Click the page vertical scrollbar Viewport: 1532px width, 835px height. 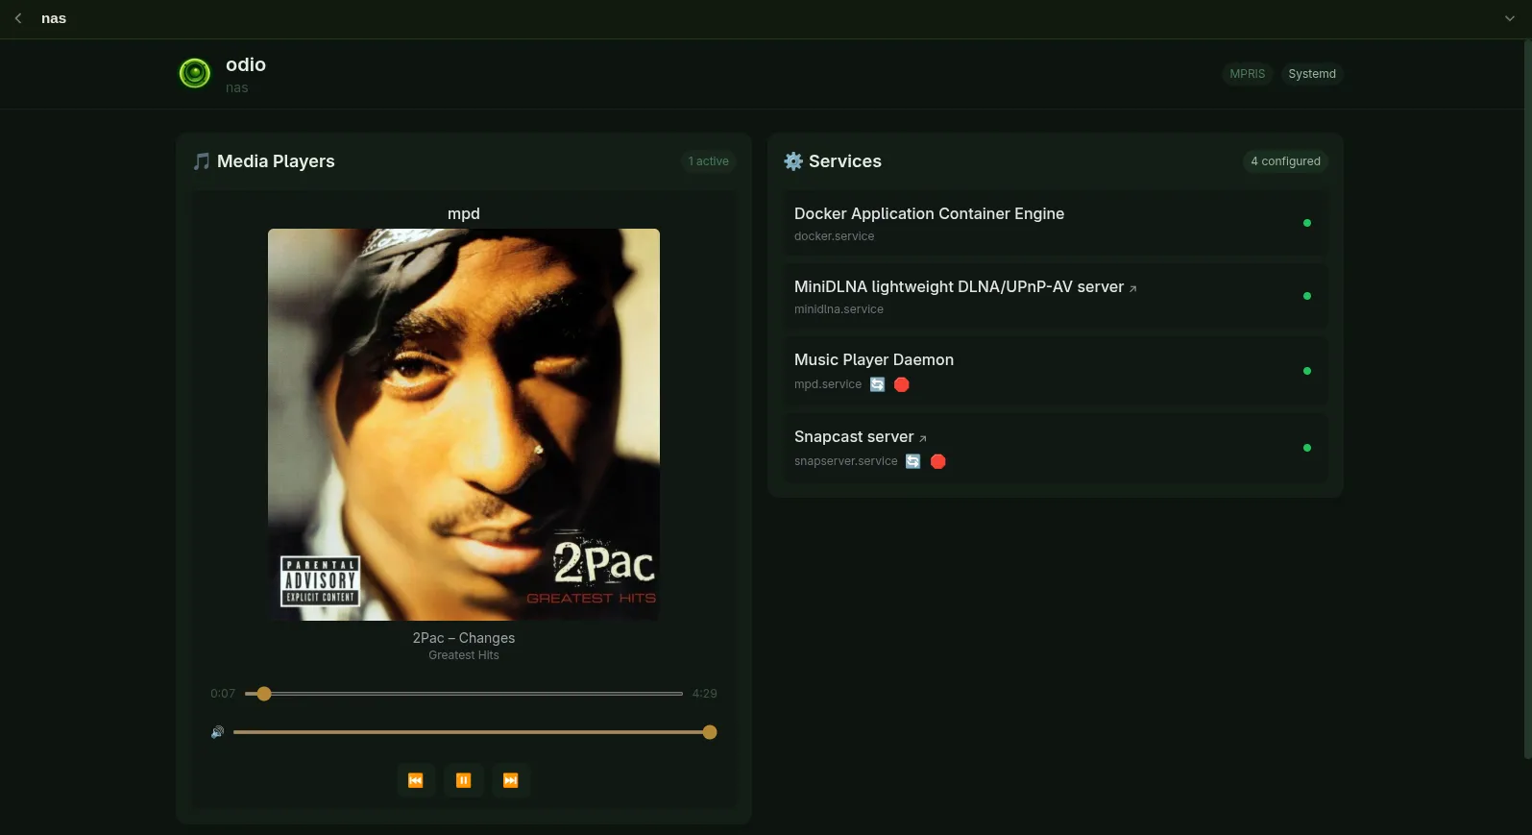[1528, 399]
